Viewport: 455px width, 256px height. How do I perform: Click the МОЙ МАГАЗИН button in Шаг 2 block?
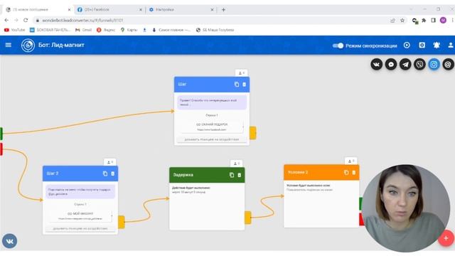pyautogui.click(x=80, y=215)
